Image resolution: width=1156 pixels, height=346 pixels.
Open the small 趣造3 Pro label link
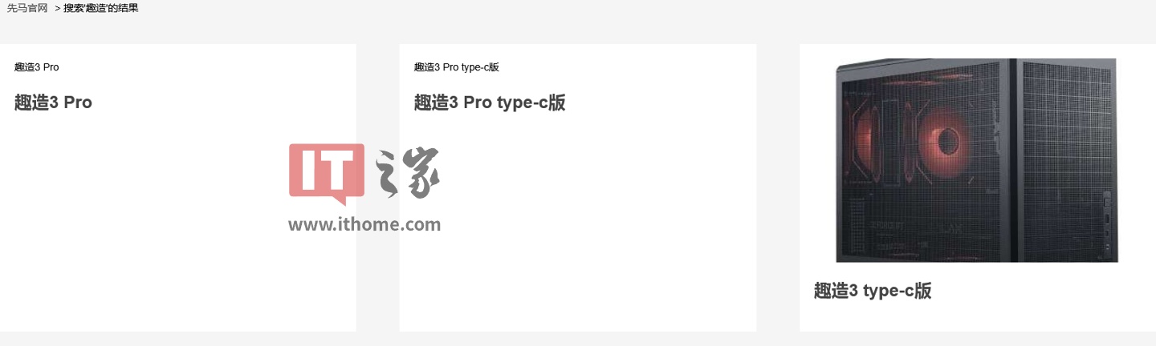pos(36,67)
